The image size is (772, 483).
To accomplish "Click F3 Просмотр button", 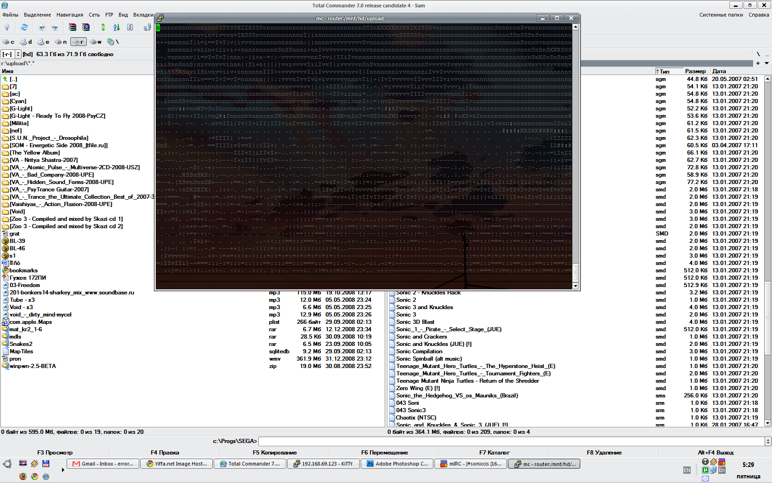I will point(55,453).
